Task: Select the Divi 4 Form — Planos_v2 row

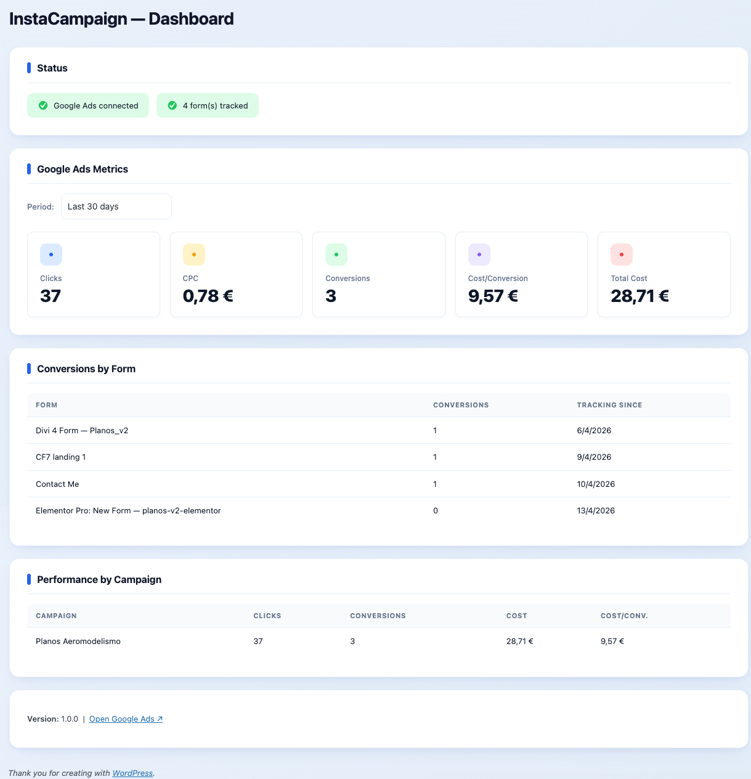Action: pos(82,430)
